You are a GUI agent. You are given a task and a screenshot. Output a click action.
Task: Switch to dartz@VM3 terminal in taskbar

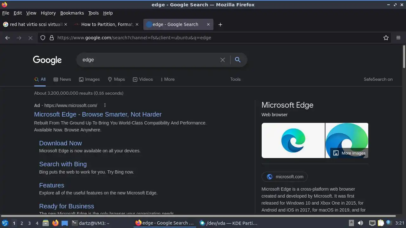coord(101,223)
